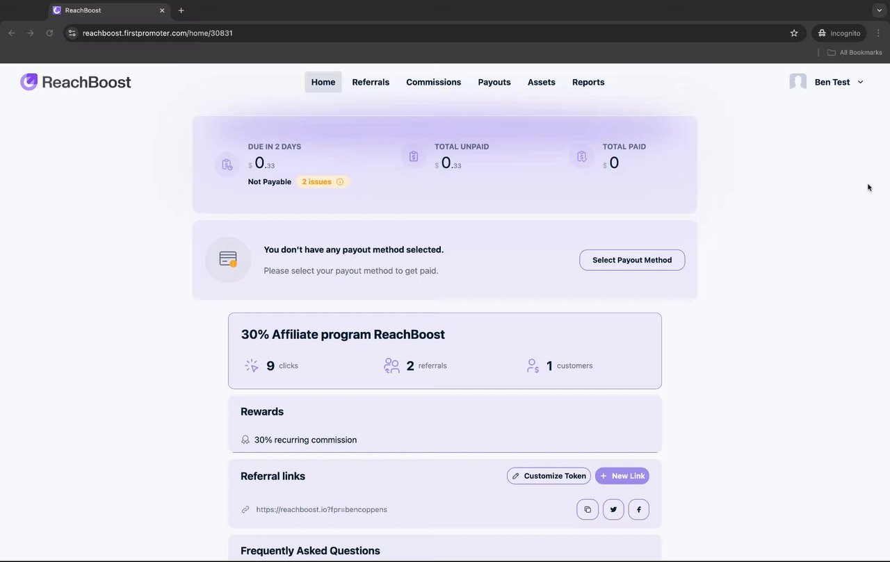This screenshot has width=890, height=562.
Task: Click the rewards badge icon
Action: coord(245,440)
